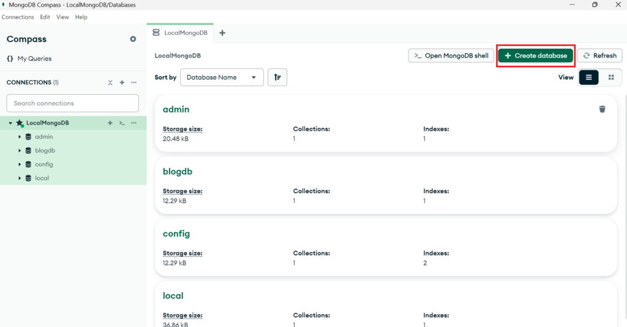Image resolution: width=627 pixels, height=327 pixels.
Task: Click admin storage size value 20.48 kB
Action: click(176, 139)
